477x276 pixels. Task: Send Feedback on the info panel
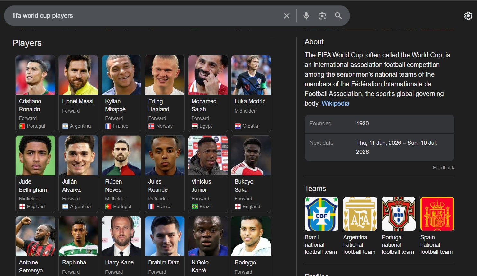pos(443,168)
